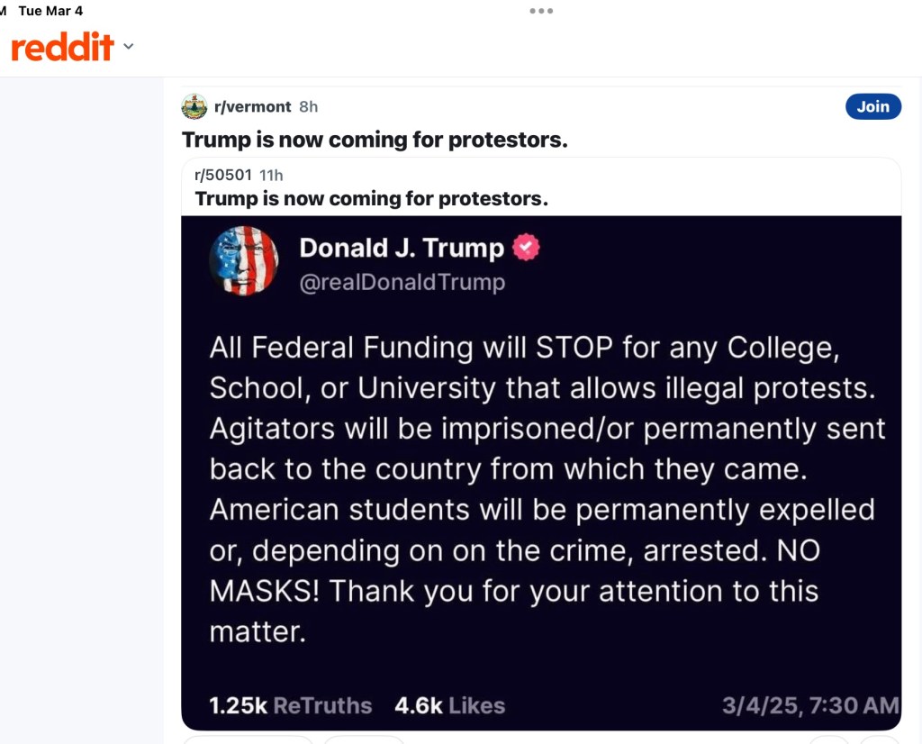
Task: Click the Donald J. Trump display name
Action: click(x=402, y=248)
